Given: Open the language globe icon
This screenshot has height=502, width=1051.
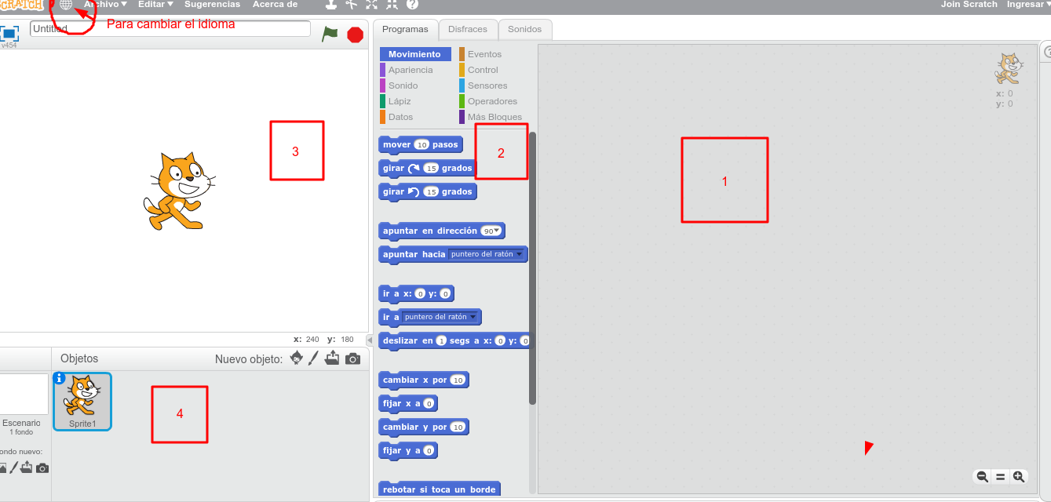Looking at the screenshot, I should tap(66, 5).
